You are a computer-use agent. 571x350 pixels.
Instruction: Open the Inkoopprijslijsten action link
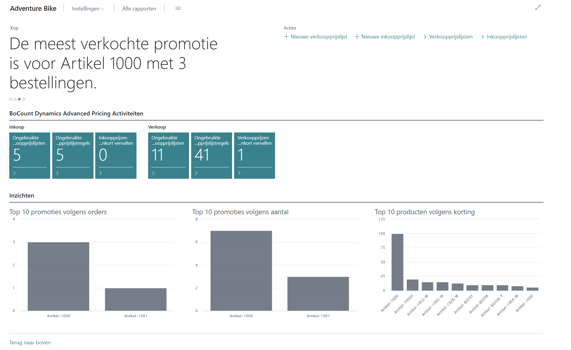tap(506, 37)
